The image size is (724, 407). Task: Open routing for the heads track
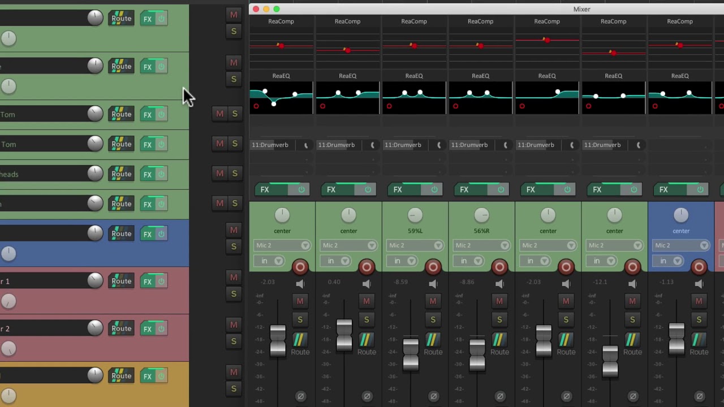tap(121, 174)
